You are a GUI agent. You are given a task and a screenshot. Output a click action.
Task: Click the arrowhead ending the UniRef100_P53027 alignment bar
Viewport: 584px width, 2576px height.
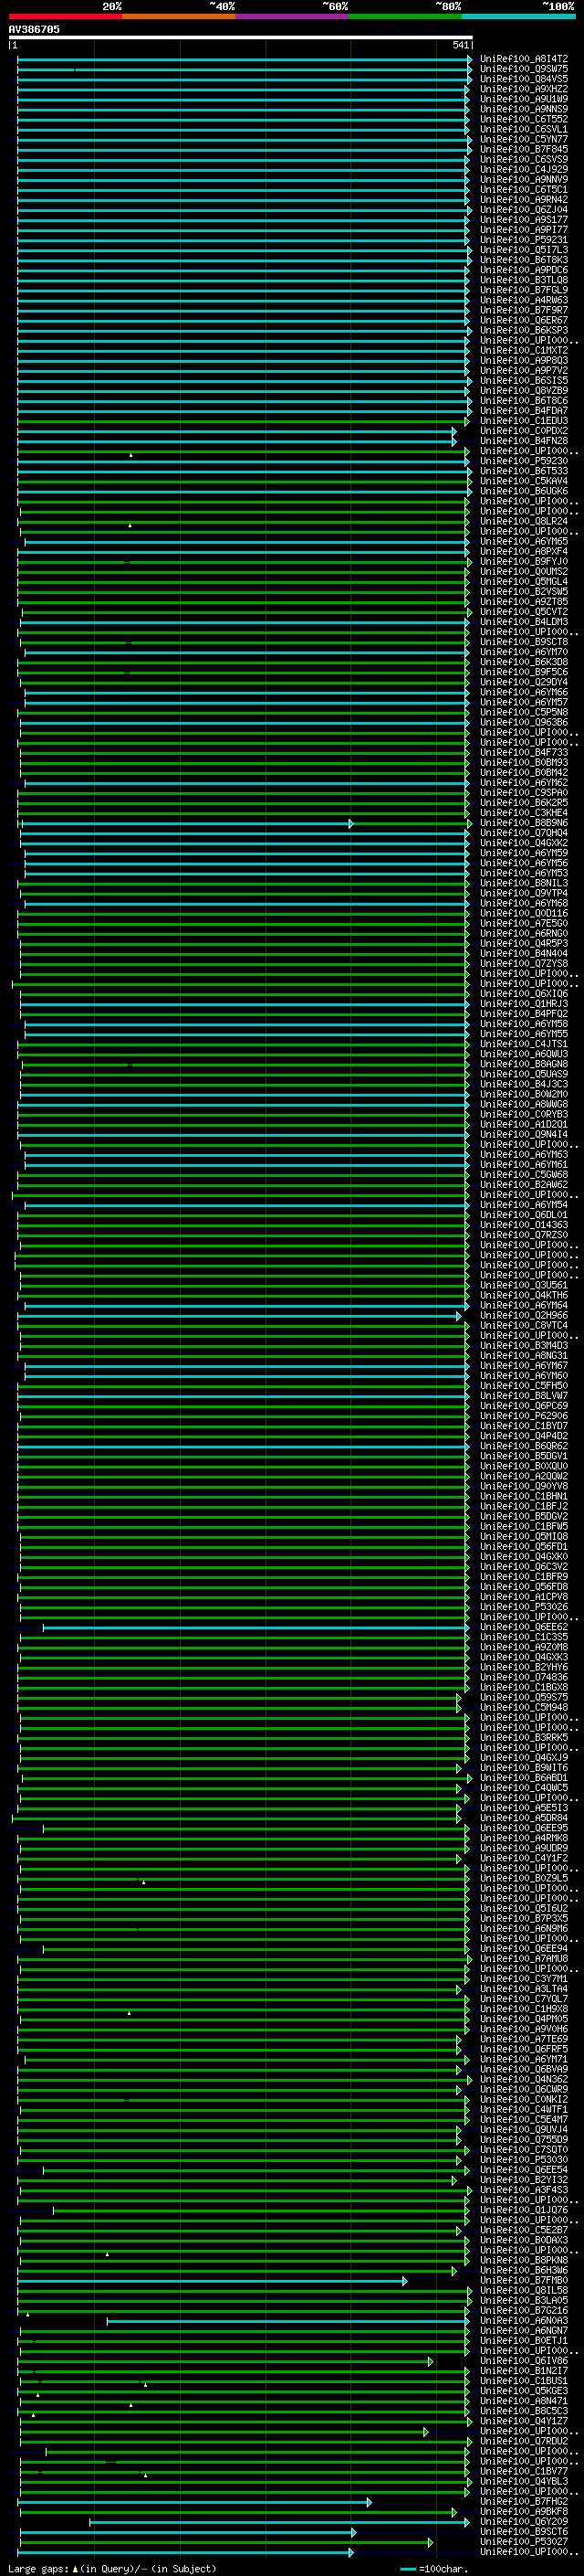click(431, 2542)
